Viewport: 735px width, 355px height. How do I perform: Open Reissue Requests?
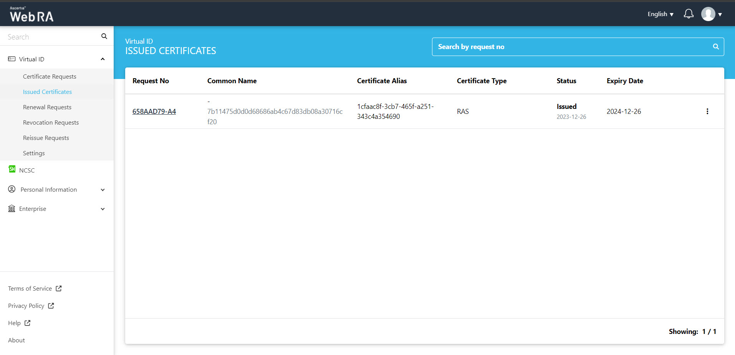pos(46,138)
